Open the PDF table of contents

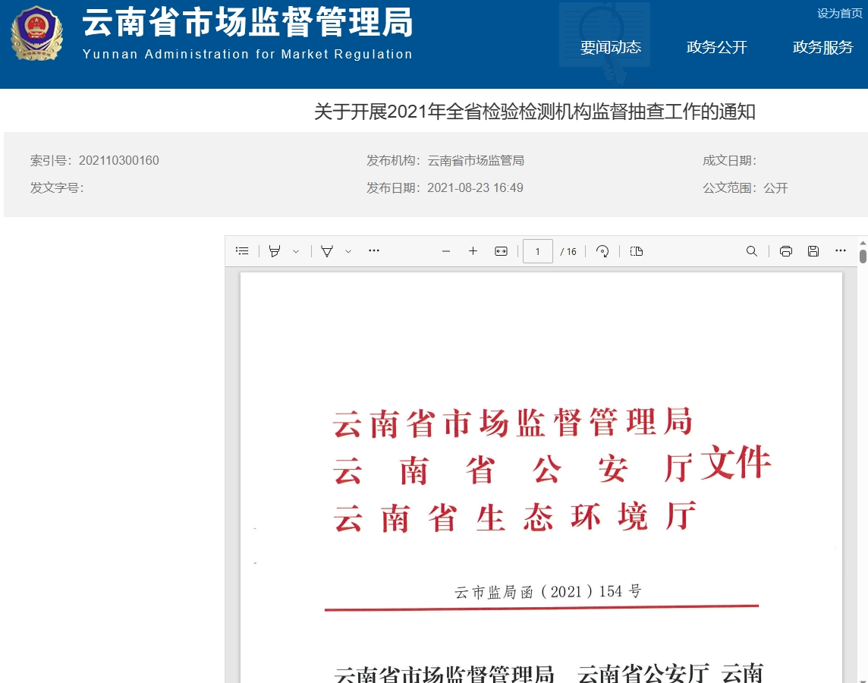tap(242, 251)
